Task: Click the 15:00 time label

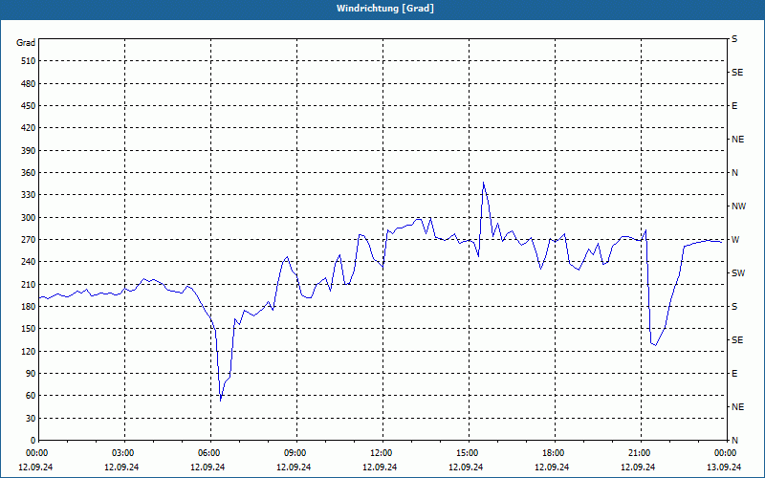Action: pos(467,453)
